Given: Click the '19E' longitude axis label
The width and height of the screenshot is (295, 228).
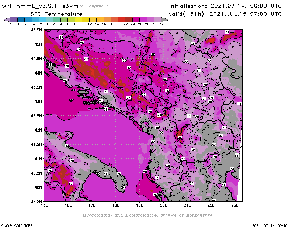Looking at the screenshot, I should tap(139, 205).
